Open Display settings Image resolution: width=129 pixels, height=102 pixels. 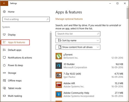[x=12, y=35]
